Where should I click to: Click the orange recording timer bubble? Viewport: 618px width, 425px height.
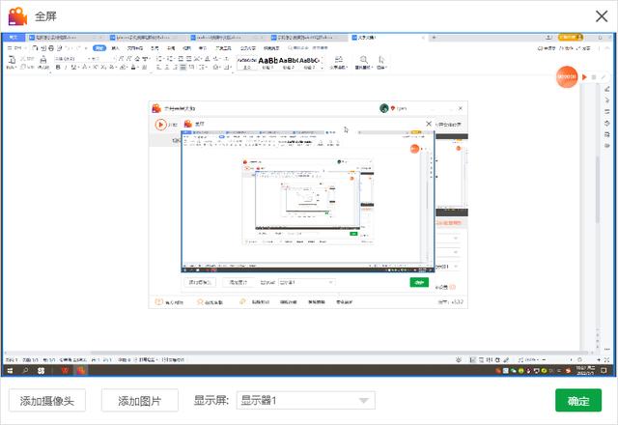click(x=568, y=76)
